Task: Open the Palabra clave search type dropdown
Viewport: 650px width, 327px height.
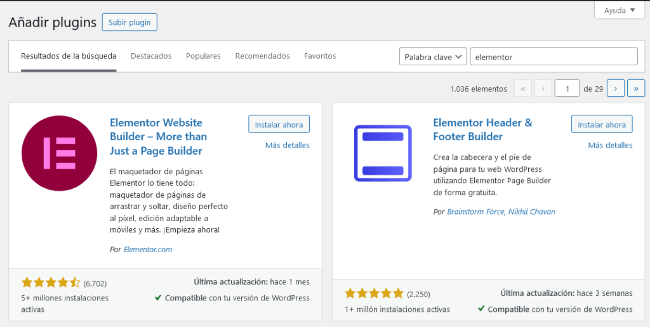Action: pyautogui.click(x=433, y=56)
